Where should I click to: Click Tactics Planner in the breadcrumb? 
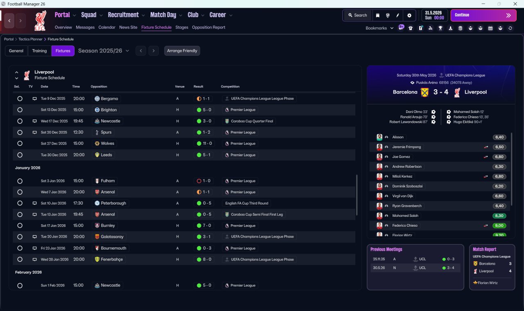(x=31, y=39)
